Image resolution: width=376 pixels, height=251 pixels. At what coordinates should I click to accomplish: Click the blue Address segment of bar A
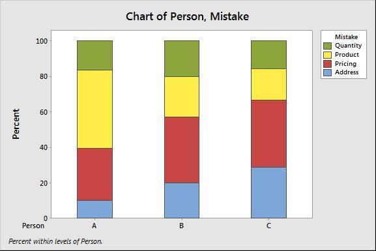point(94,209)
